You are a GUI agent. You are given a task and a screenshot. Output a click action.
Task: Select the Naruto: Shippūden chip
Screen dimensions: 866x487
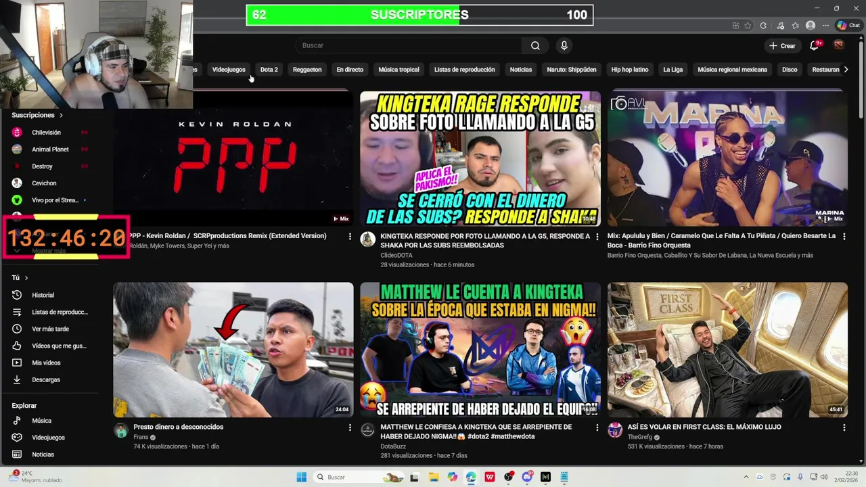click(572, 70)
